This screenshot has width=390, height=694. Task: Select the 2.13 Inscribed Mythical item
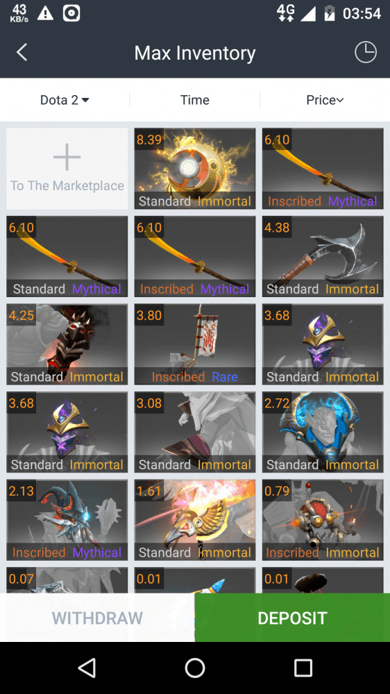tap(67, 520)
